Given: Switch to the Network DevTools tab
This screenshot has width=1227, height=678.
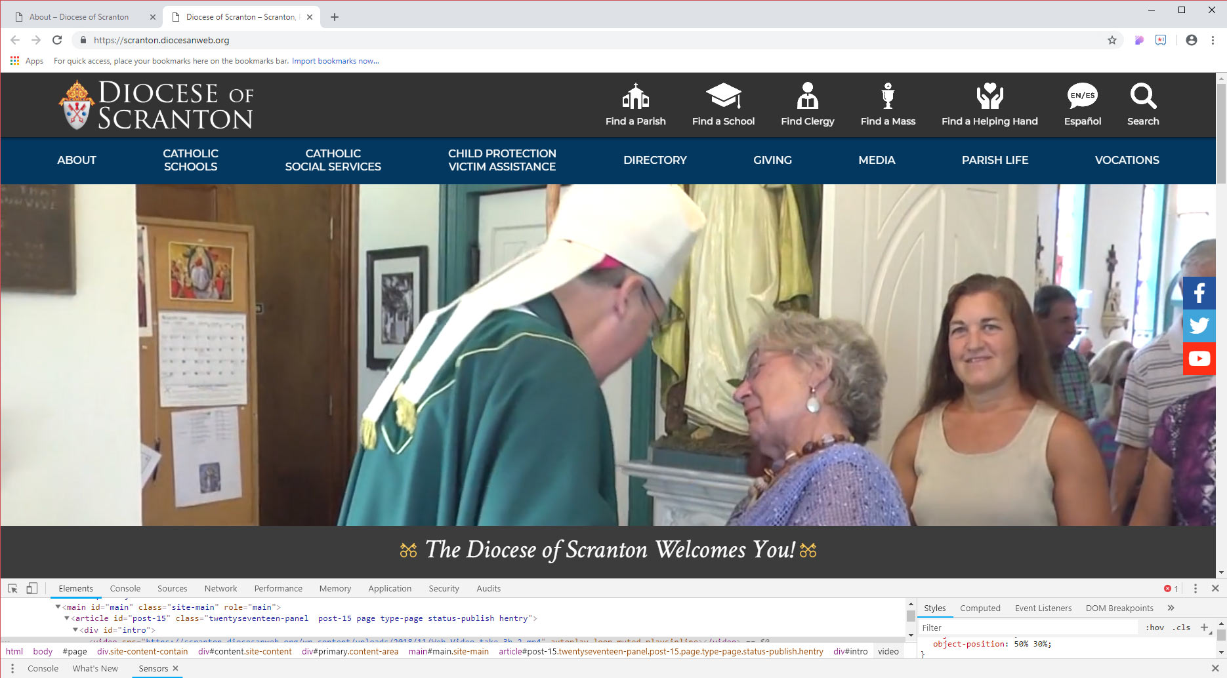Looking at the screenshot, I should [x=220, y=588].
